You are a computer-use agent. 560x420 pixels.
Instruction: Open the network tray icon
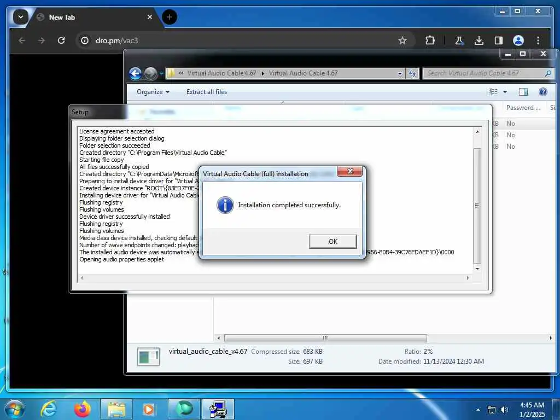pos(492,410)
